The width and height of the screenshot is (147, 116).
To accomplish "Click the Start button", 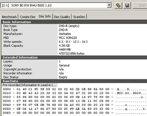I will click(140, 5).
